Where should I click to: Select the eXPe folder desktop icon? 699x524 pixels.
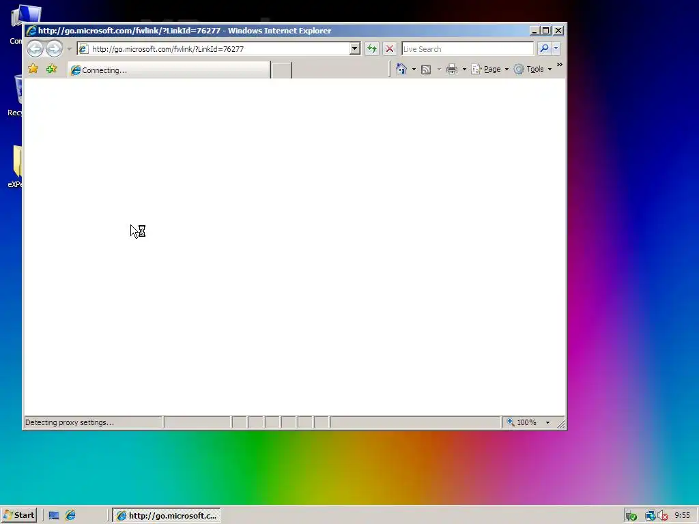[16, 166]
